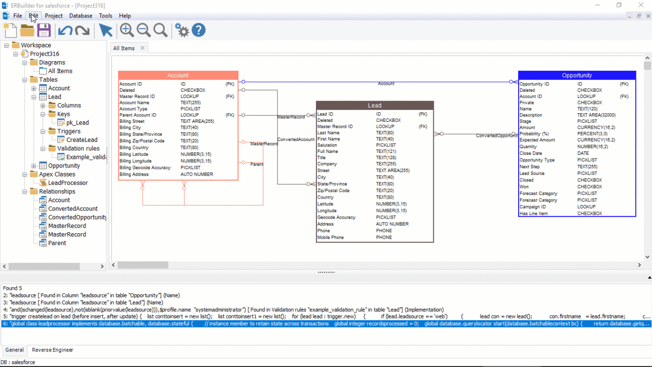
Task: Expand the Opportunity table node
Action: [34, 165]
